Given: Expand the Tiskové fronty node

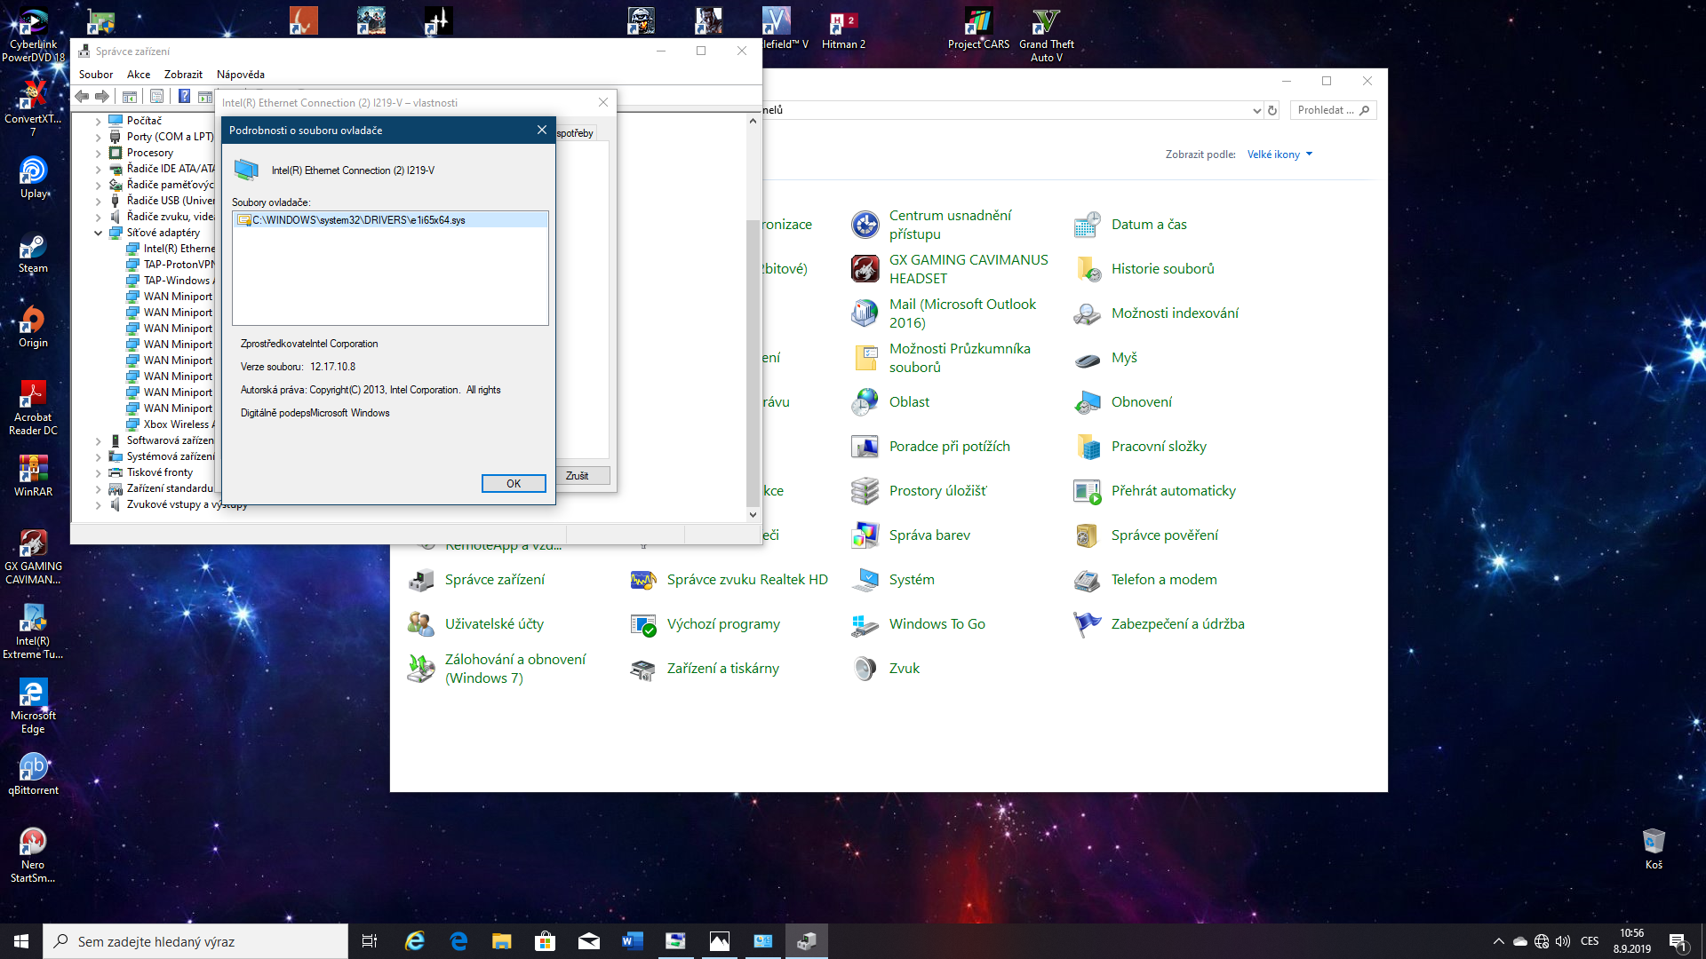Looking at the screenshot, I should coord(99,472).
